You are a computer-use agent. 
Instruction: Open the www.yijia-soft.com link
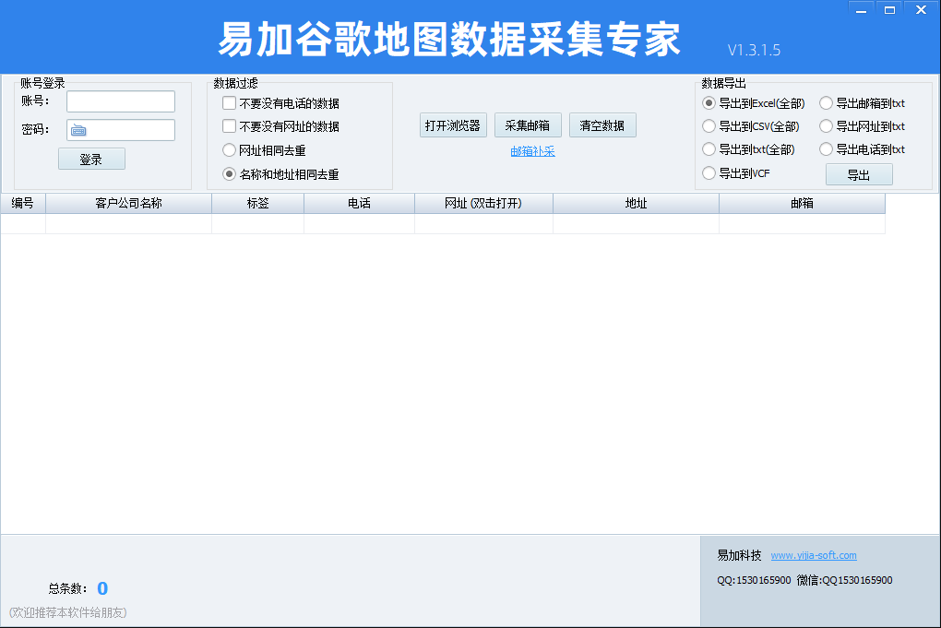click(x=814, y=555)
